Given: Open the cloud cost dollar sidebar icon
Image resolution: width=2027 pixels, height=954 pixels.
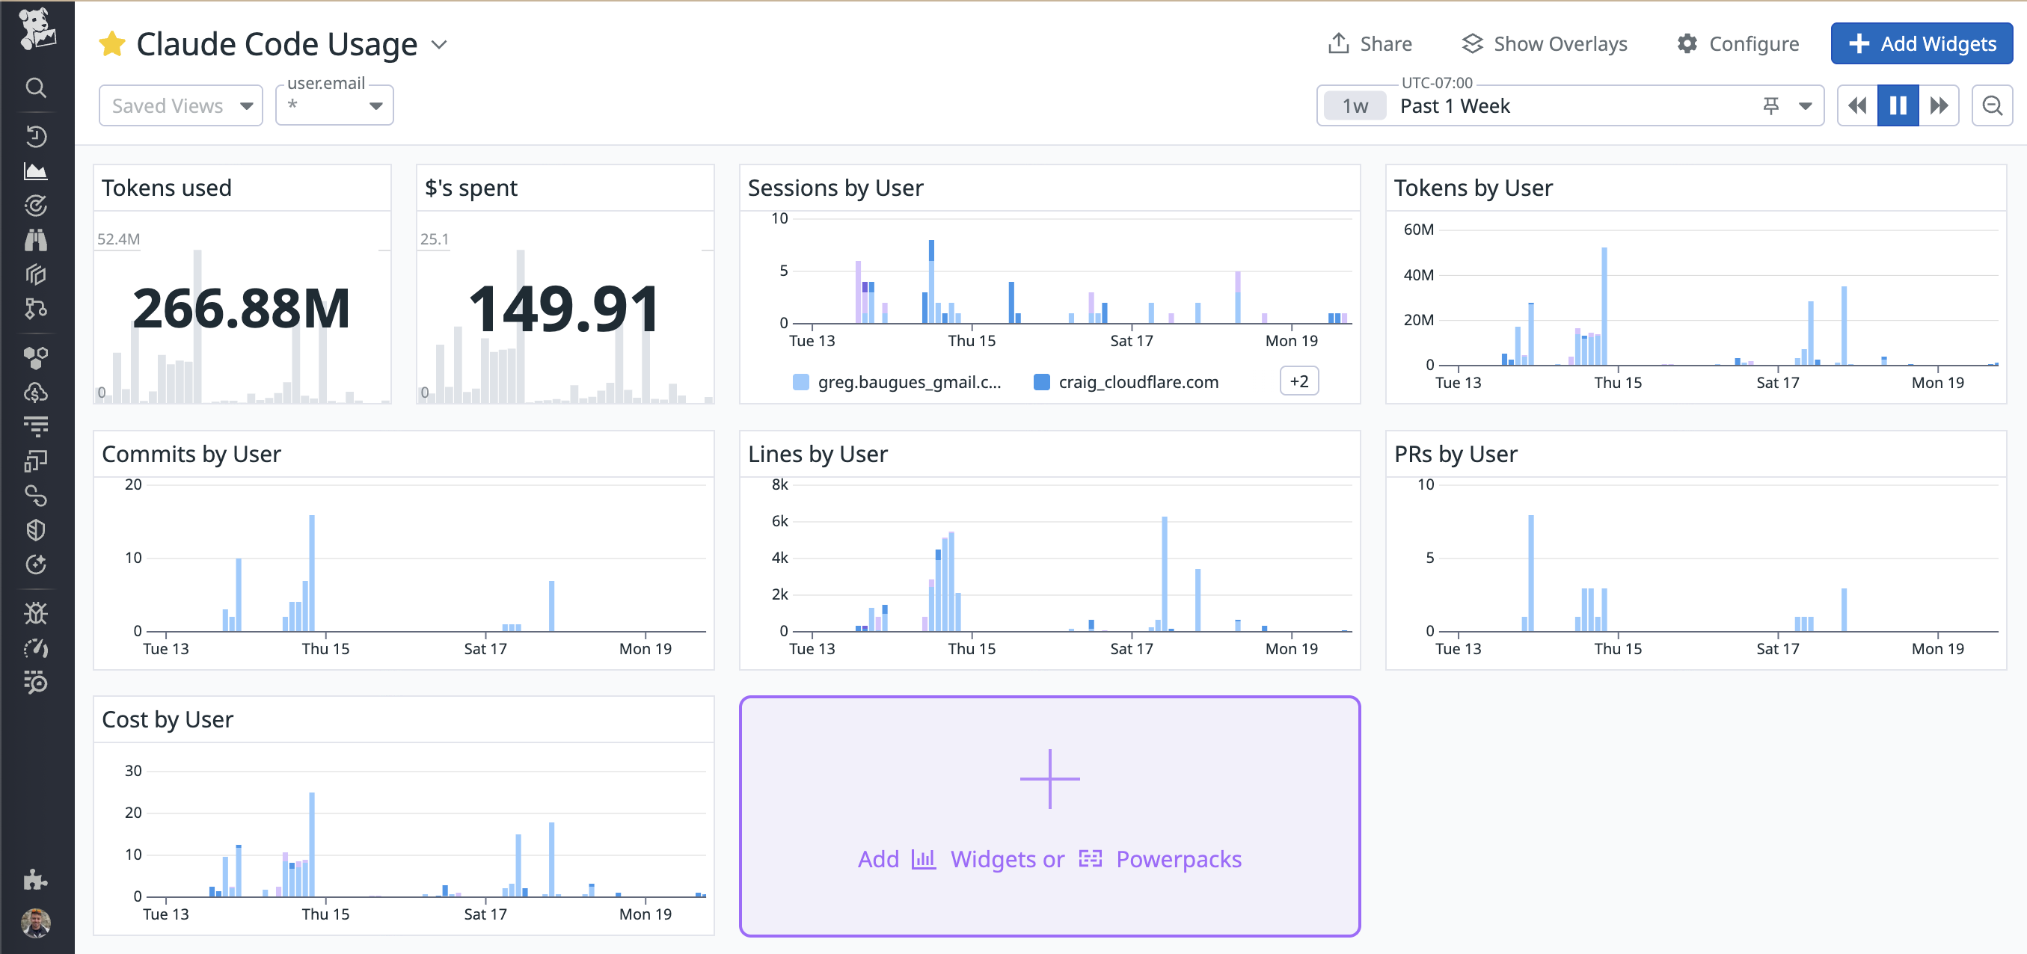Looking at the screenshot, I should (x=35, y=393).
